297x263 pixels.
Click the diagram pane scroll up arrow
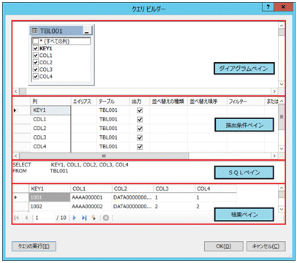coord(282,26)
